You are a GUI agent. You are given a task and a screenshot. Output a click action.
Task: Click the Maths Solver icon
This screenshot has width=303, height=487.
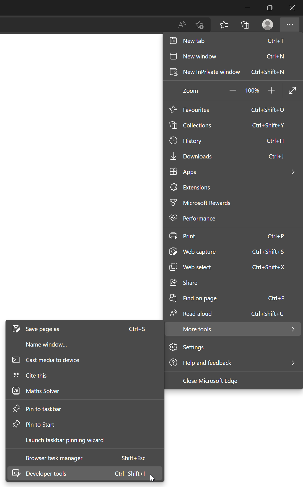coord(16,391)
